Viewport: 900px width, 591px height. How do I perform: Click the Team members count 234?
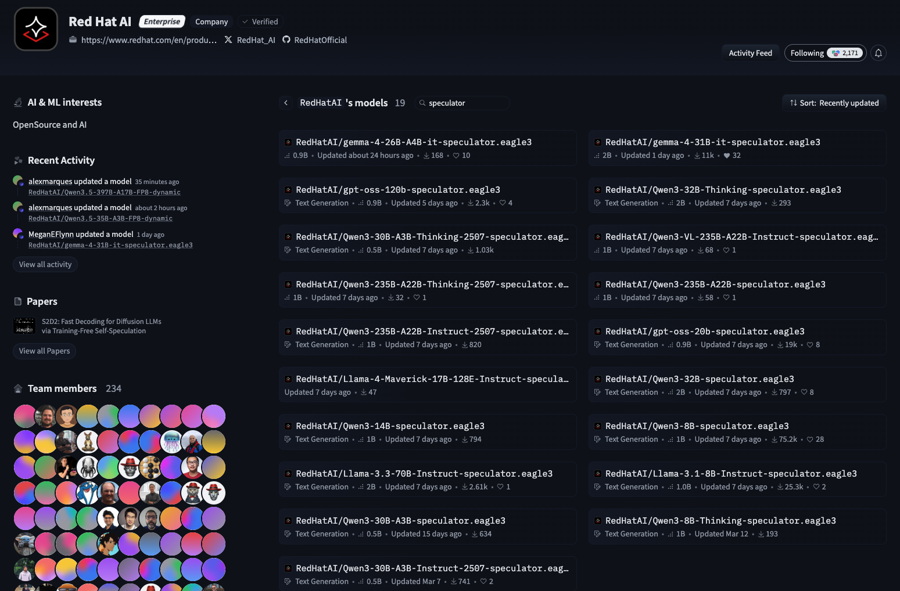coord(113,388)
